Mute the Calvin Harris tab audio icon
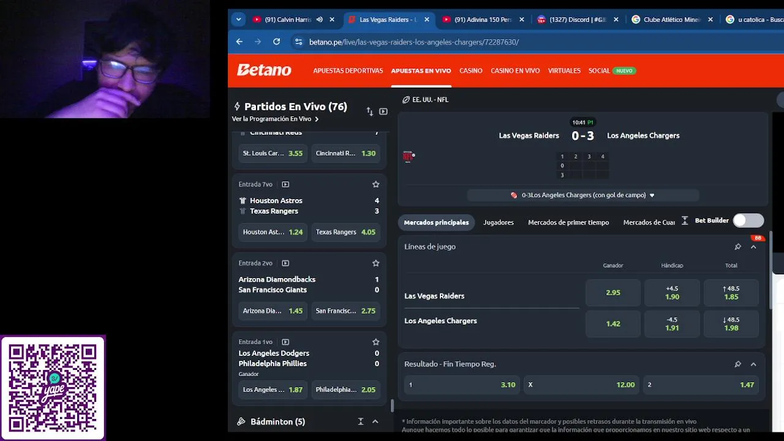784x441 pixels. pyautogui.click(x=320, y=20)
